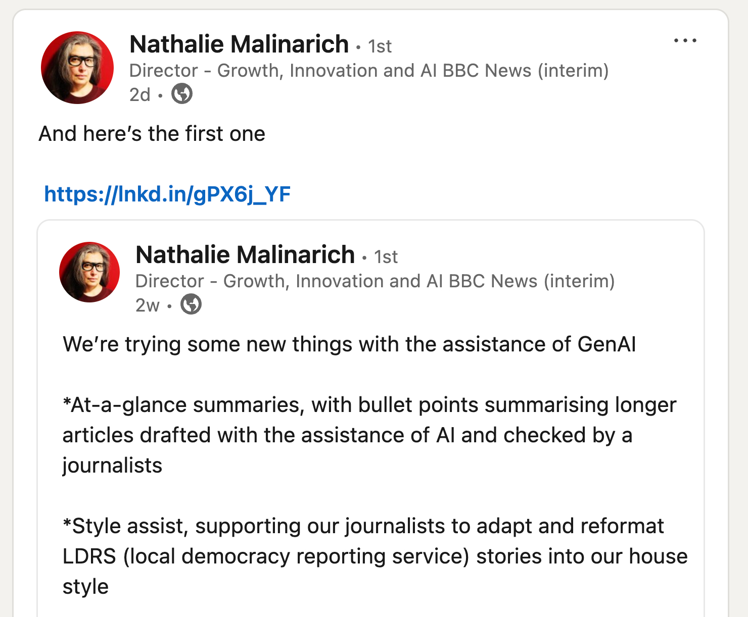The height and width of the screenshot is (617, 748).
Task: Click the top post's globe visibility icon
Action: point(182,94)
